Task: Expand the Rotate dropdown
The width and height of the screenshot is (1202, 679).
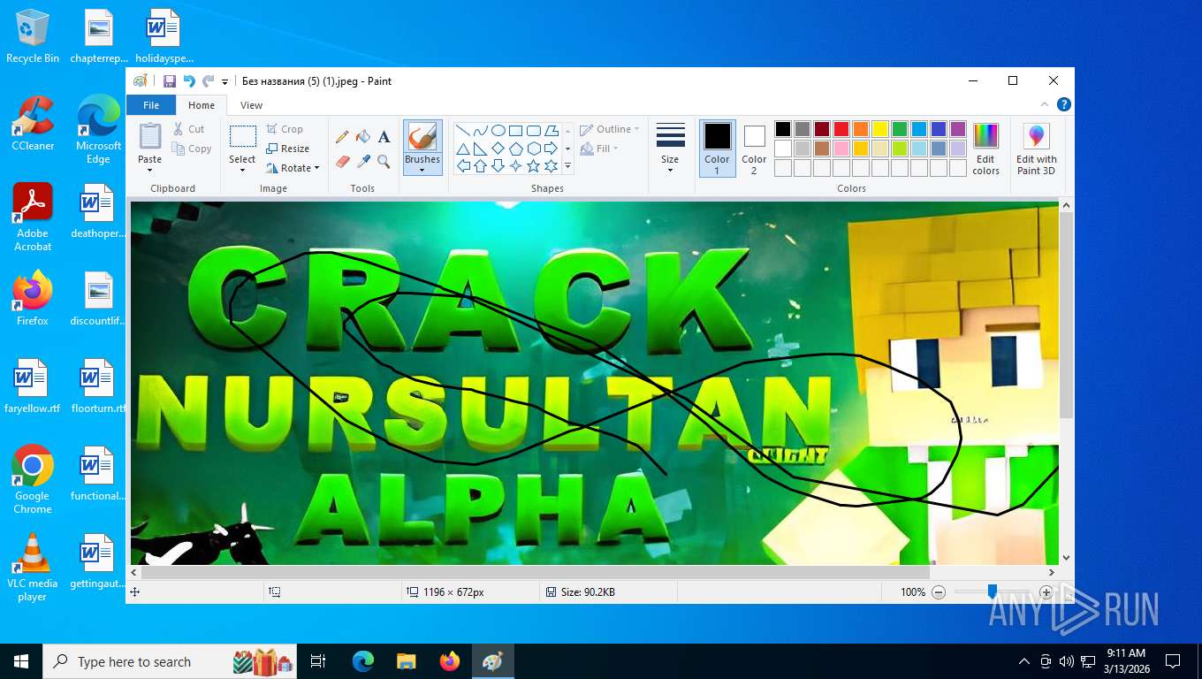Action: (317, 168)
